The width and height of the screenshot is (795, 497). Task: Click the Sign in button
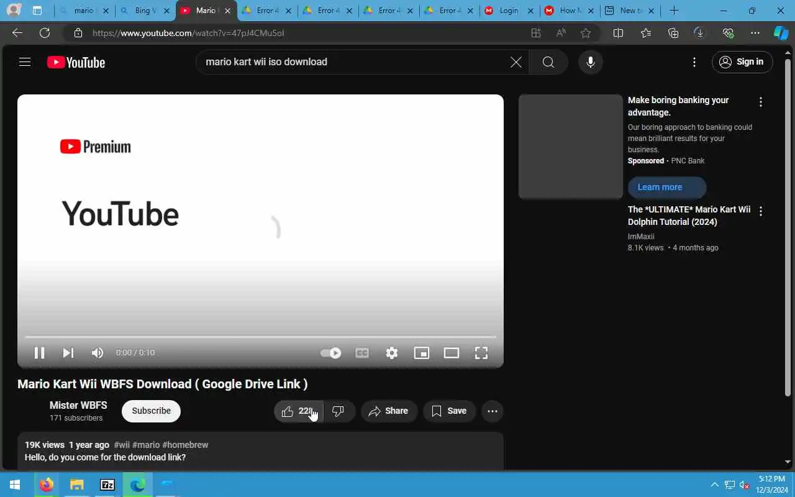click(742, 62)
